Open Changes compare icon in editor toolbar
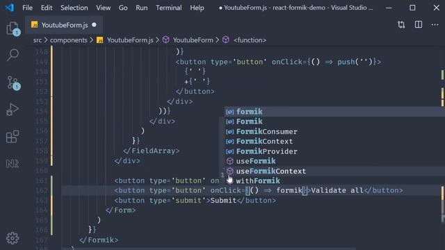Screen dimensions: 445x250 point(401,25)
